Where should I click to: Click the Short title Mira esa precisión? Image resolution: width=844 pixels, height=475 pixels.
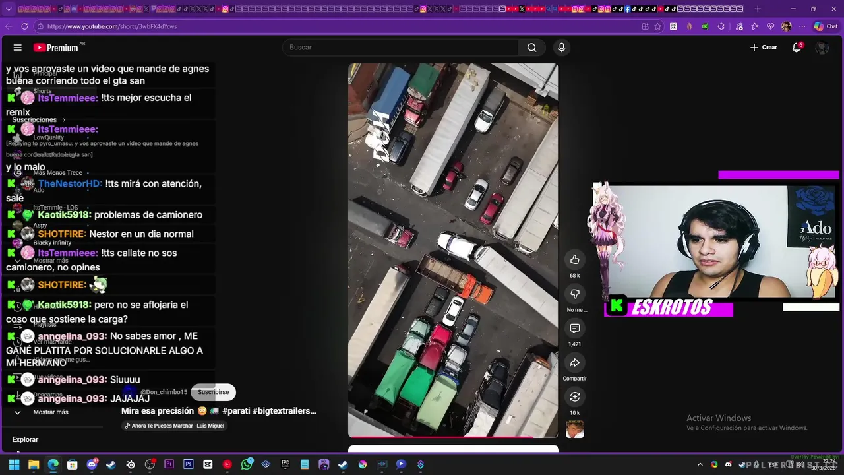[219, 411]
